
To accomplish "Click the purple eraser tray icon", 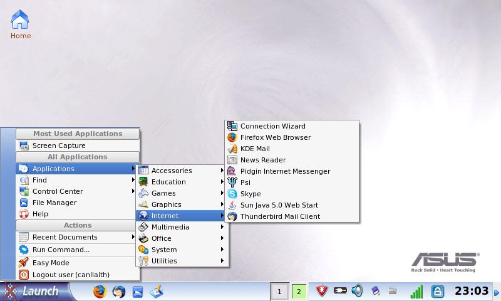I will pos(375,290).
